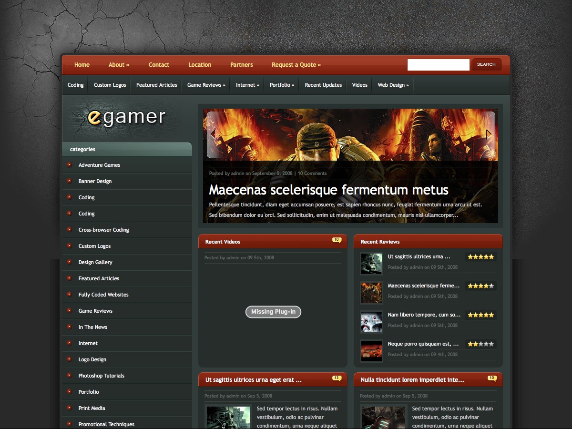Open Neque porro quisquam est review title
This screenshot has height=429, width=572.
pos(423,344)
